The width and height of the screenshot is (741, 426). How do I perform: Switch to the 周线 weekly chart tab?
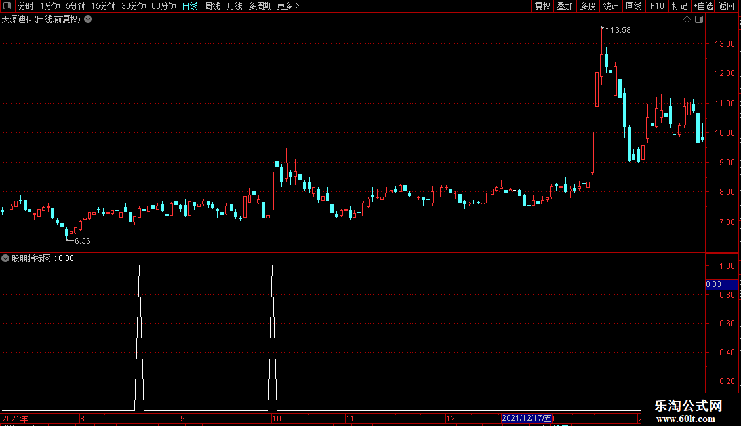(x=212, y=6)
